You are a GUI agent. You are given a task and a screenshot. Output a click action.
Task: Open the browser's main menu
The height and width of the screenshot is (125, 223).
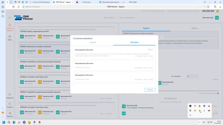(205, 2)
